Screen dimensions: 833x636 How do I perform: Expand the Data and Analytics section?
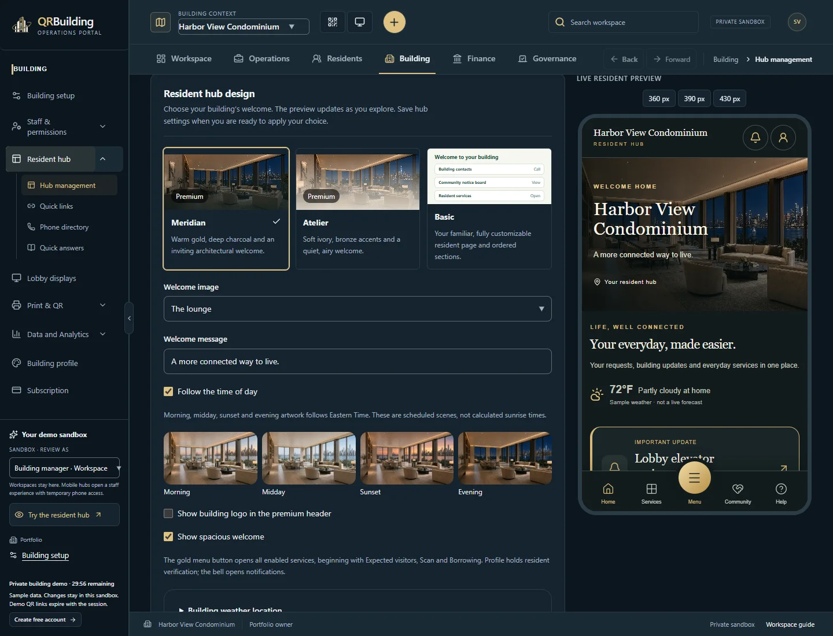click(102, 334)
